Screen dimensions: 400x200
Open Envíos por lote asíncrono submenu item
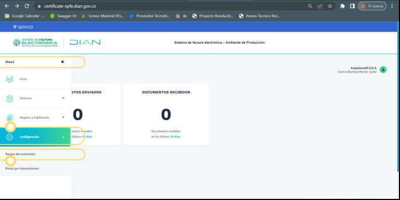22,168
